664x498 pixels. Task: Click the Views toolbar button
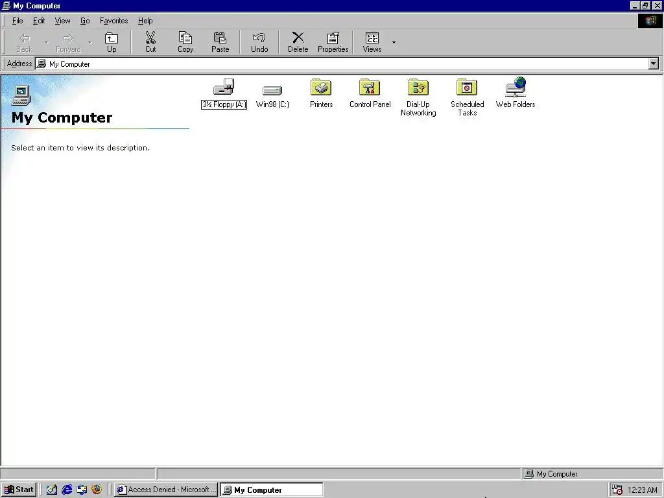[372, 42]
